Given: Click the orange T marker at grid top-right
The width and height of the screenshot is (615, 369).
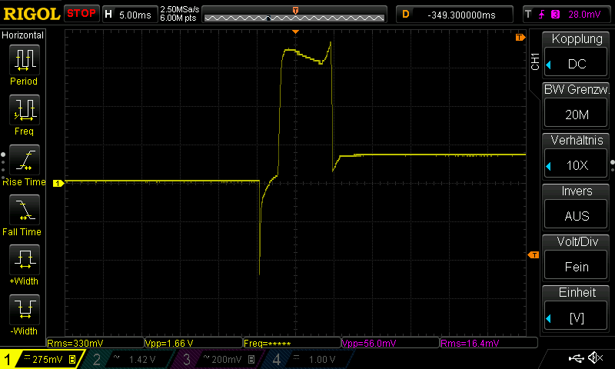Looking at the screenshot, I should pyautogui.click(x=520, y=37).
